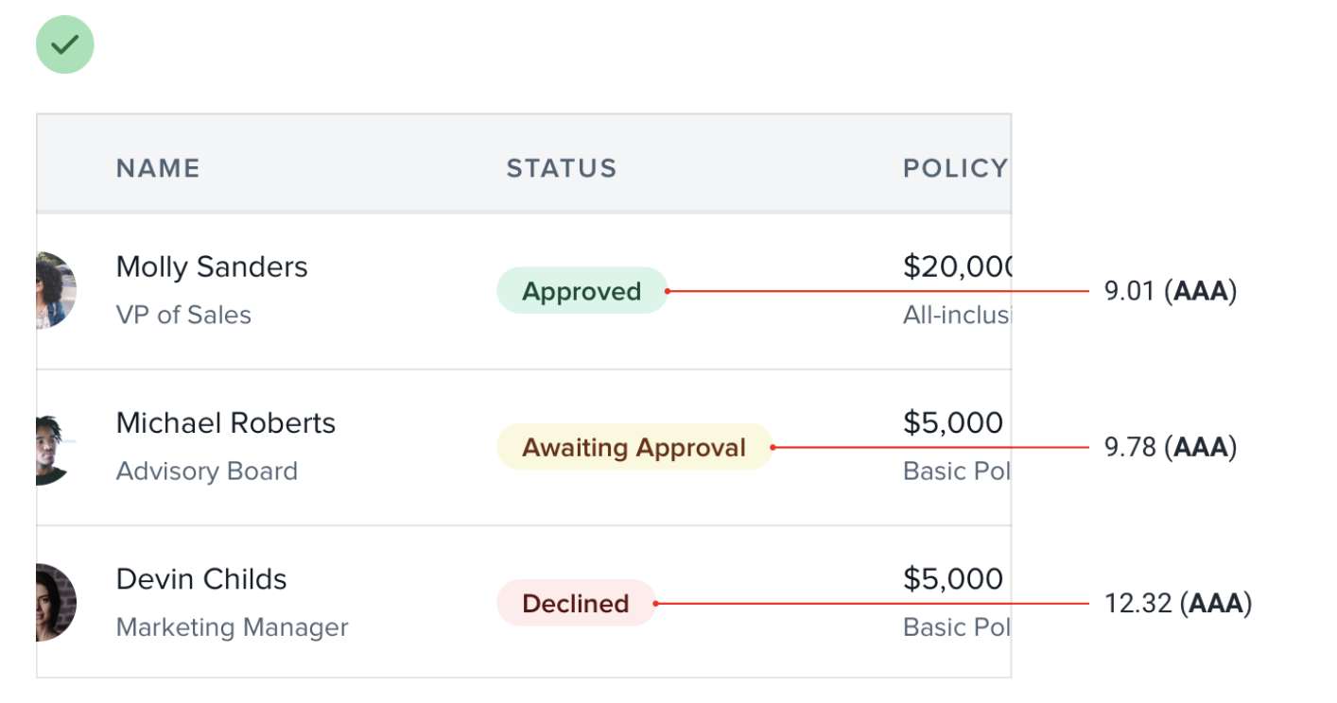
Task: Select the green Approved status badge
Action: [582, 291]
